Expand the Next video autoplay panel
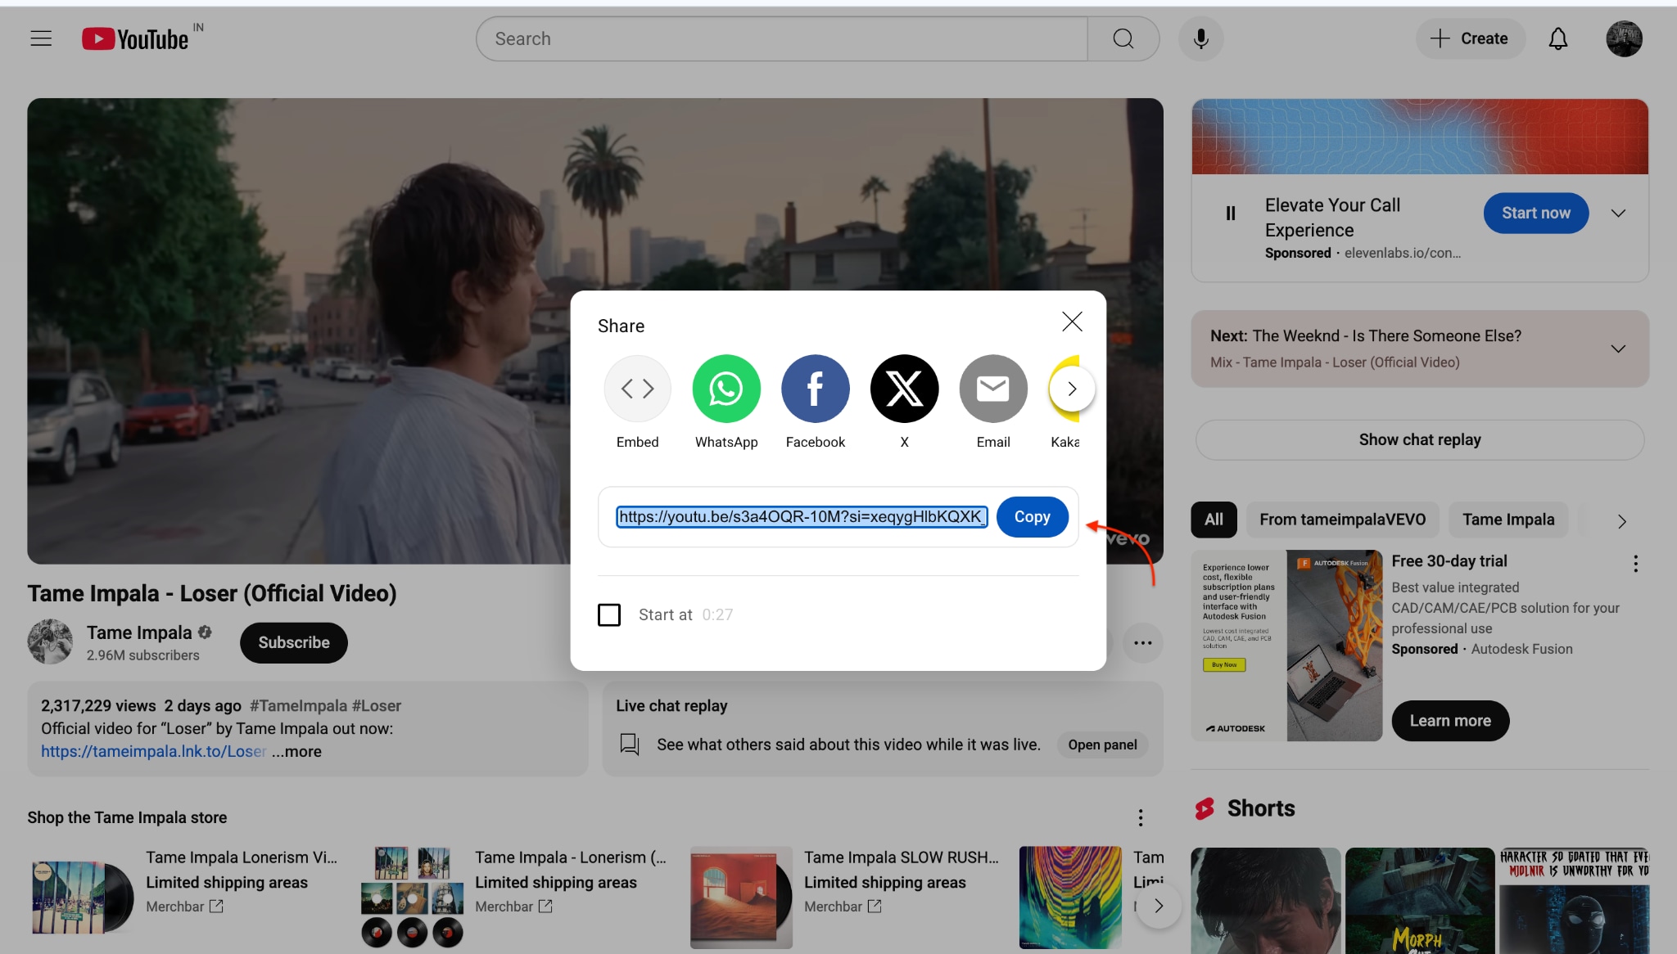The height and width of the screenshot is (954, 1677). [x=1619, y=348]
